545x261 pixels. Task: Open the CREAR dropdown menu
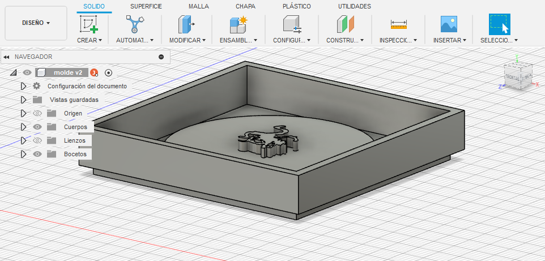[x=90, y=40]
